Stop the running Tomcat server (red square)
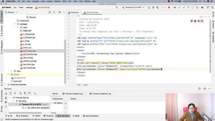 pyautogui.click(x=169, y=7)
